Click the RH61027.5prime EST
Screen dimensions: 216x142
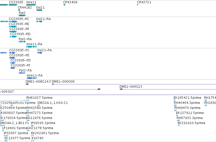[28, 100]
